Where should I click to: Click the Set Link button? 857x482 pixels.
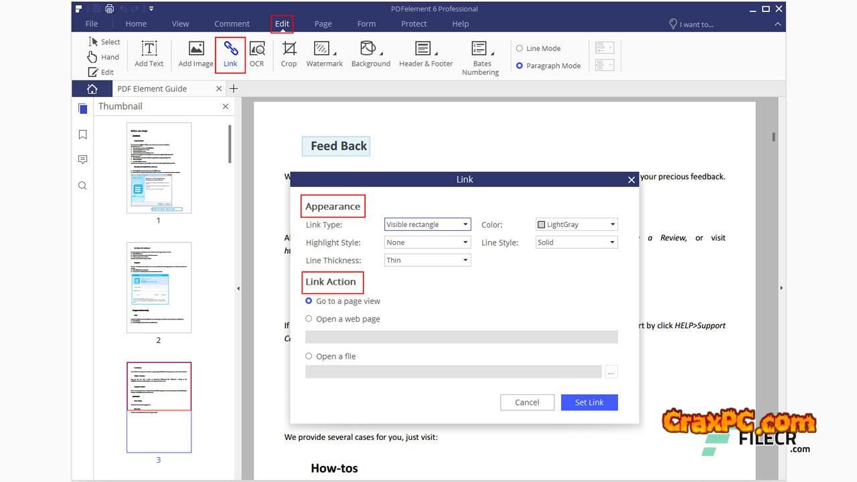pos(589,402)
